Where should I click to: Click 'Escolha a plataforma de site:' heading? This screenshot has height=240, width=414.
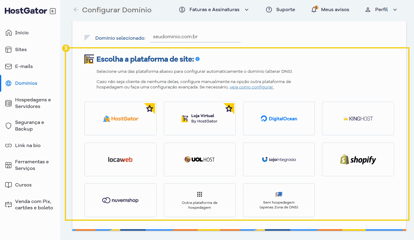click(145, 59)
